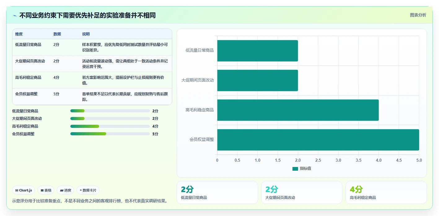Screen dimensions: 439x216
Task: Select the 进度 tag chip
Action: pyautogui.click(x=65, y=190)
